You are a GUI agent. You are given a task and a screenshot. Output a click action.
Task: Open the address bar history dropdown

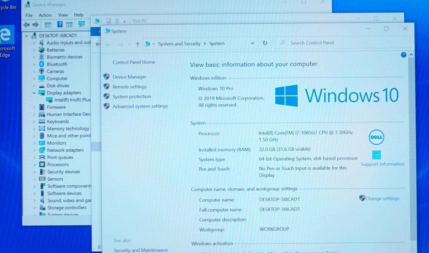[252, 43]
